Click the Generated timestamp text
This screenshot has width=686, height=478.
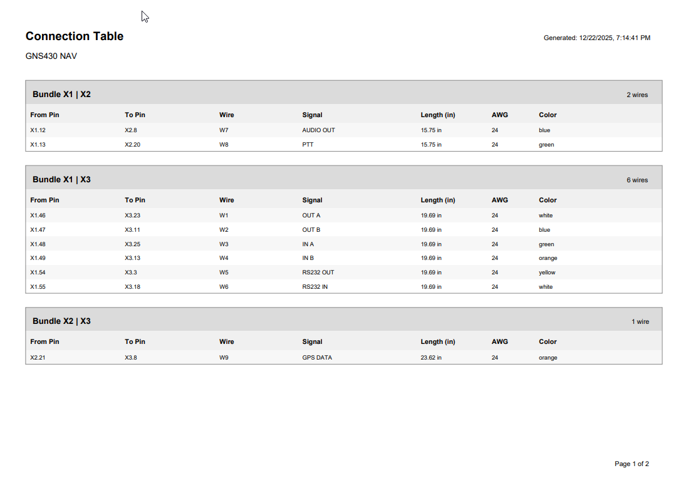point(596,38)
